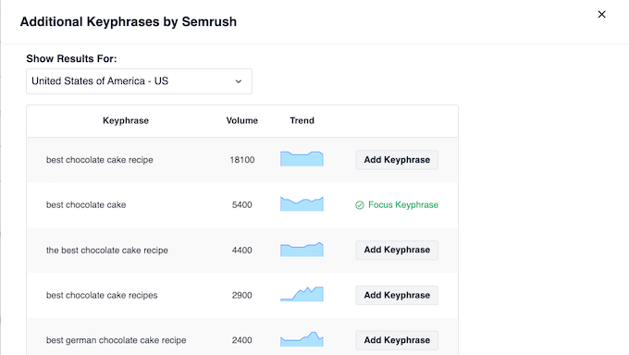Select the 'best chocolate cake' keyphrase text
629x355 pixels.
click(x=86, y=205)
